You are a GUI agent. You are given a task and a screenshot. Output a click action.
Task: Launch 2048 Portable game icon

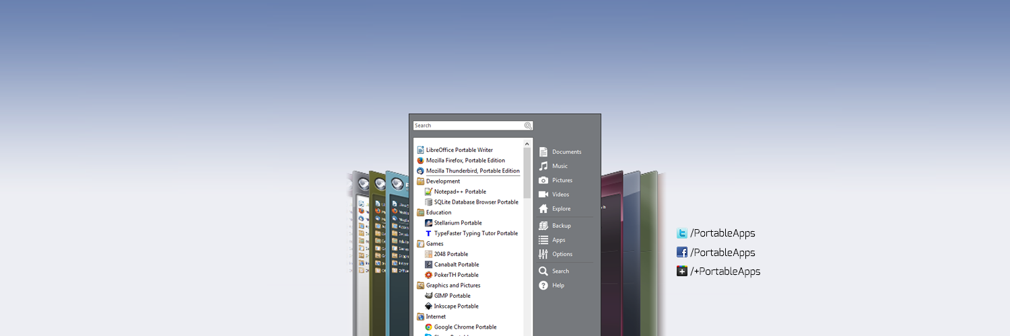[x=428, y=254]
